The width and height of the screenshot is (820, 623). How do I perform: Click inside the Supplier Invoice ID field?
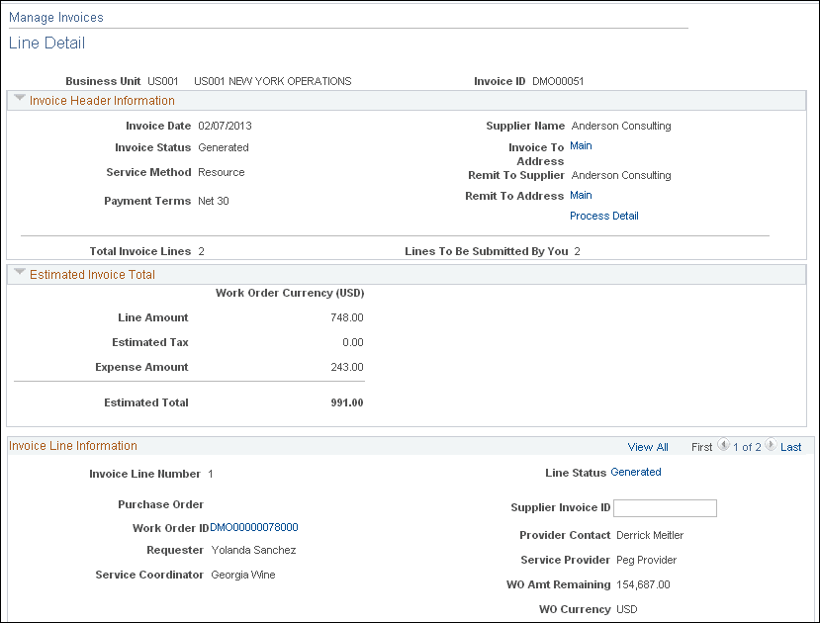(x=665, y=507)
